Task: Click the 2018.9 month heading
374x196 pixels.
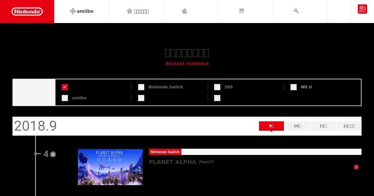Action: tap(36, 126)
